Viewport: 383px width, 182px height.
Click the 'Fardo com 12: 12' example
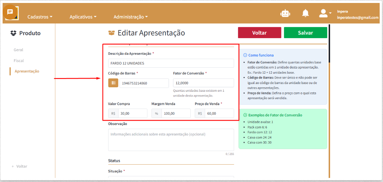coord(260,132)
